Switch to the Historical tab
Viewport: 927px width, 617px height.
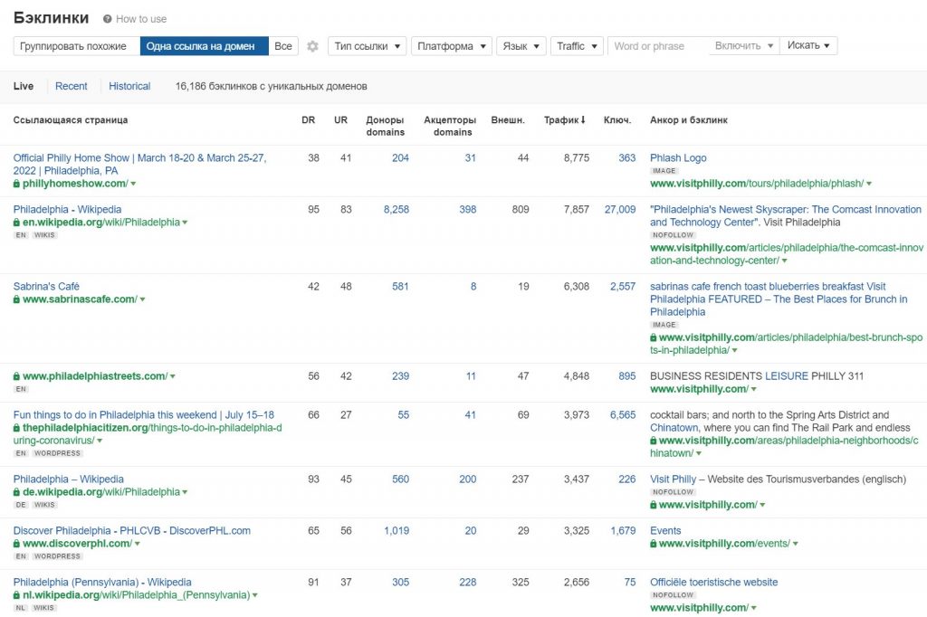(x=129, y=86)
